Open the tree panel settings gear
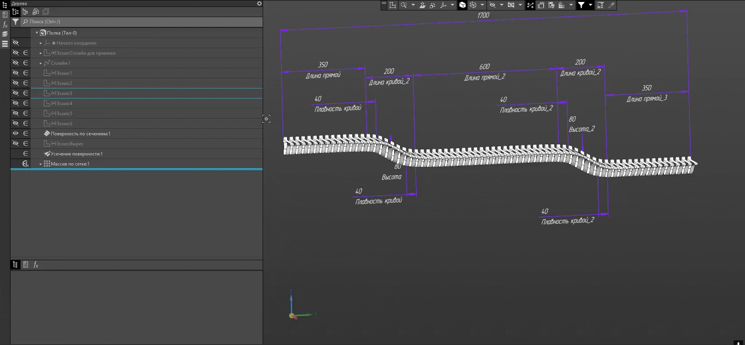The height and width of the screenshot is (345, 745). click(x=259, y=3)
